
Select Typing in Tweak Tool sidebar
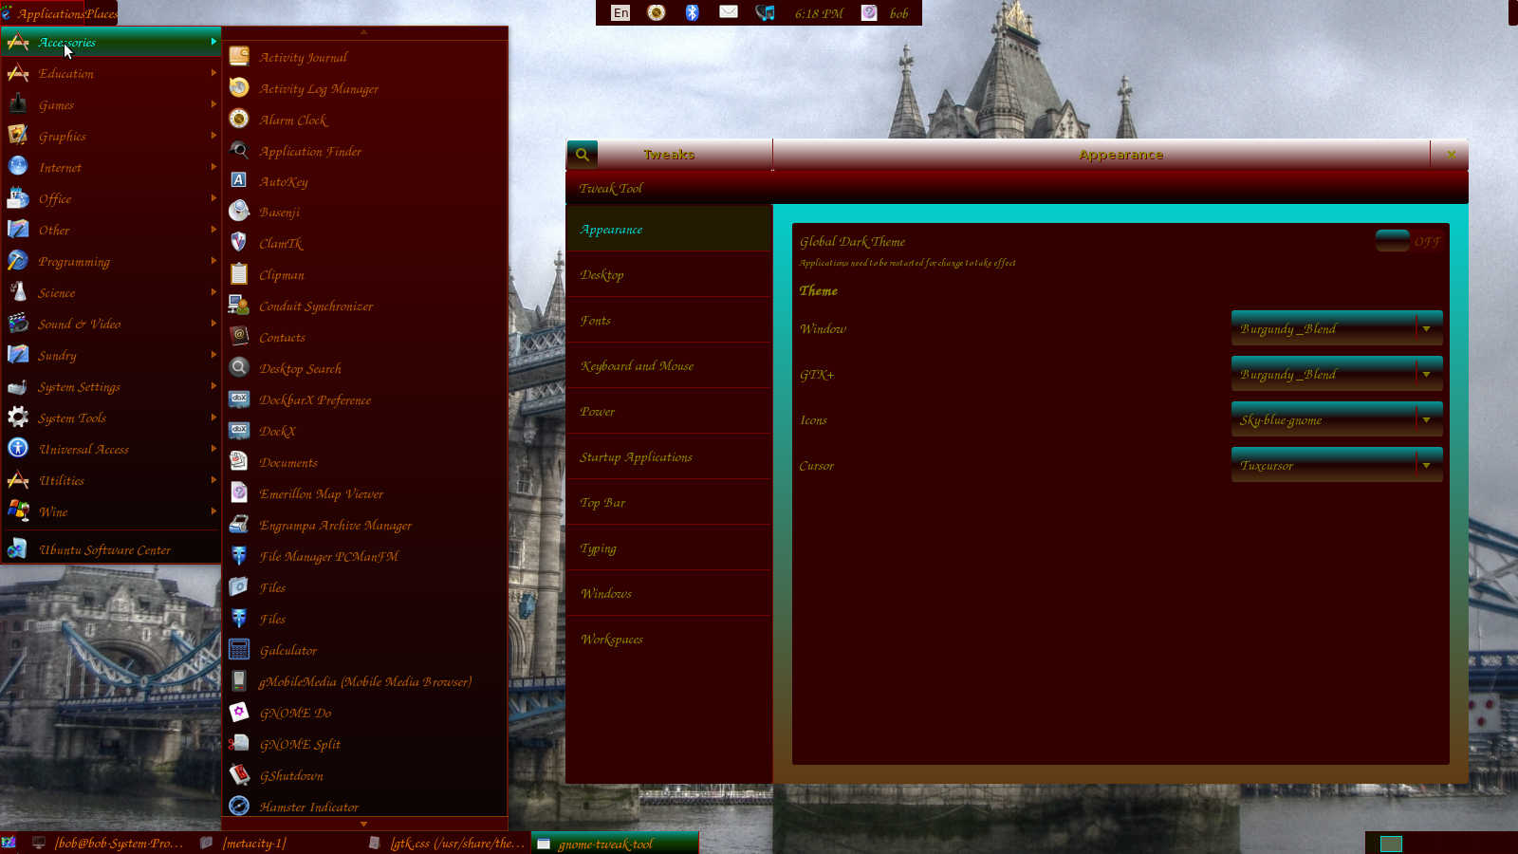click(669, 548)
